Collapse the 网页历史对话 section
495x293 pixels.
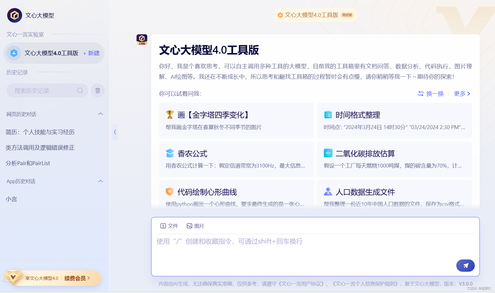[x=101, y=114]
